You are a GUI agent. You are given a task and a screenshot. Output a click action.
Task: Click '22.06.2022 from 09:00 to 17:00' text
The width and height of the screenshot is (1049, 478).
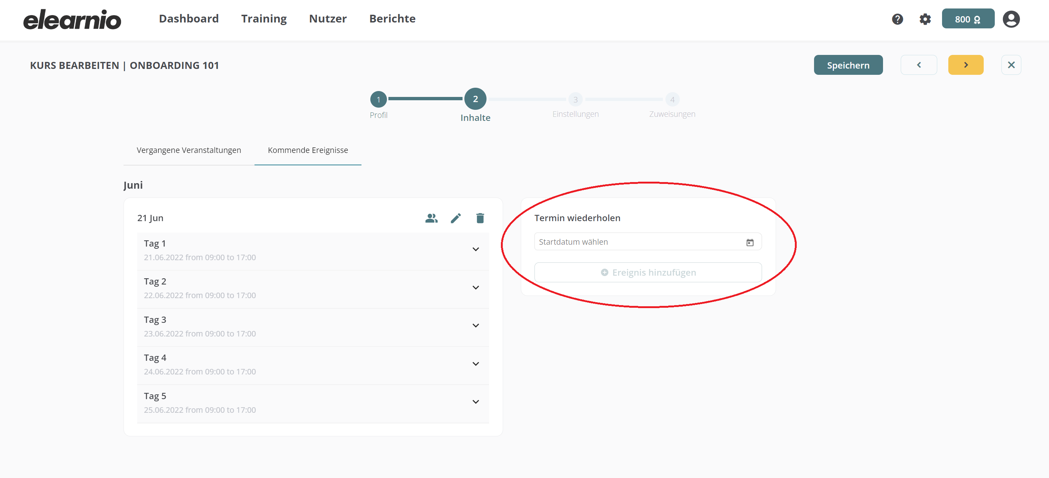(200, 295)
